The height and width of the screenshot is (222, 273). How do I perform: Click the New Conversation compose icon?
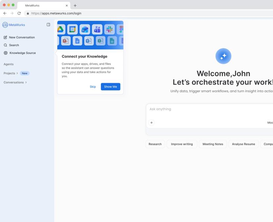[5, 37]
